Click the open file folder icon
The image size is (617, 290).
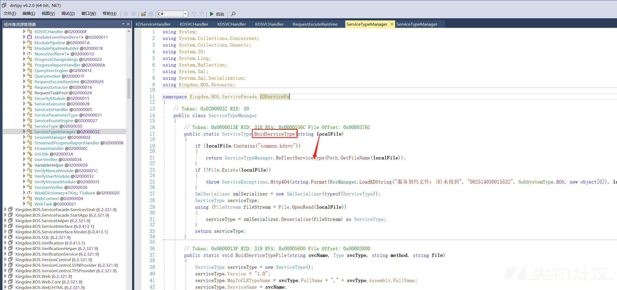point(144,14)
